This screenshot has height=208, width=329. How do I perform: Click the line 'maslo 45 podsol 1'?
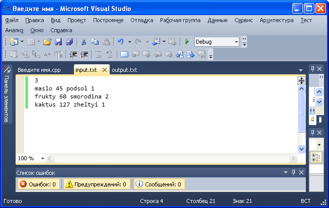[x=64, y=88]
